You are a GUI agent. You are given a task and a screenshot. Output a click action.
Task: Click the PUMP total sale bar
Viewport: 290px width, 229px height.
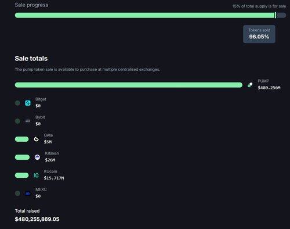(129, 85)
